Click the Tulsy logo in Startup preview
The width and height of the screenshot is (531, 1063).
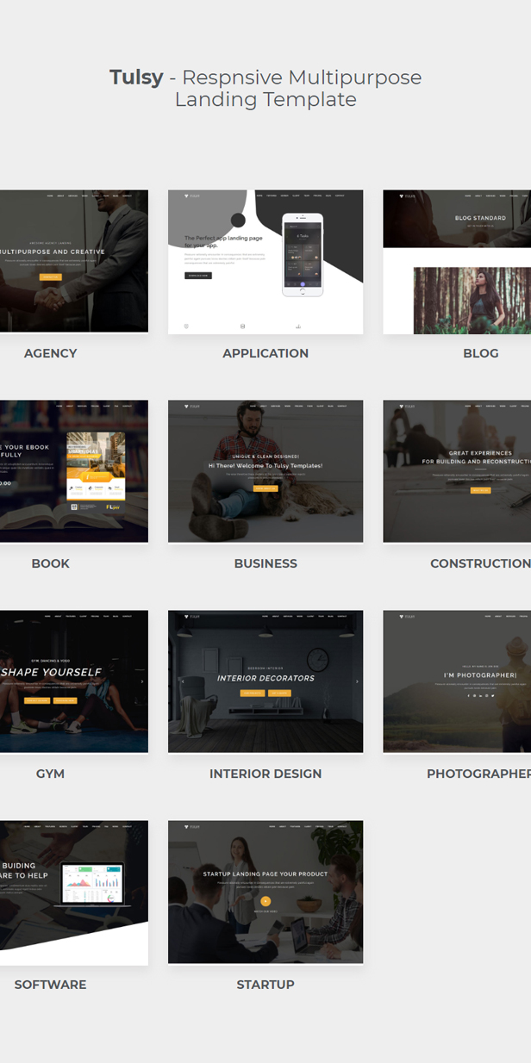click(191, 827)
